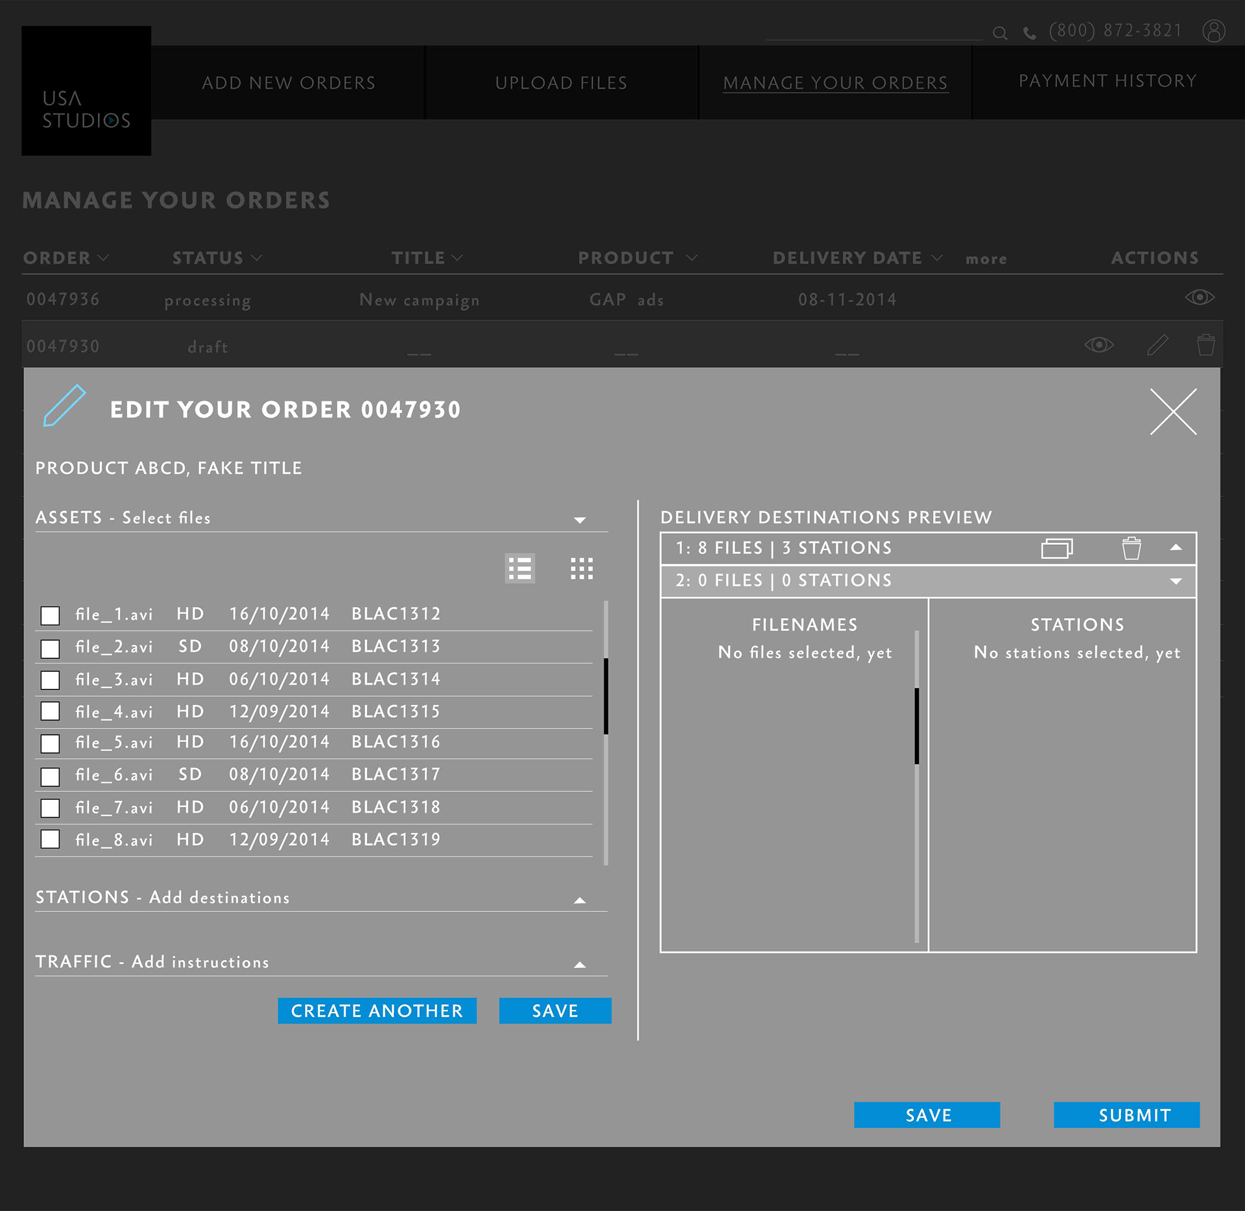
Task: Open user account profile icon
Action: [x=1213, y=30]
